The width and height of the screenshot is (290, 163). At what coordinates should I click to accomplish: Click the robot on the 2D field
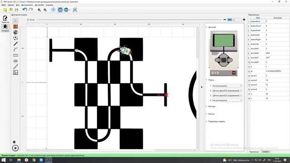126,50
